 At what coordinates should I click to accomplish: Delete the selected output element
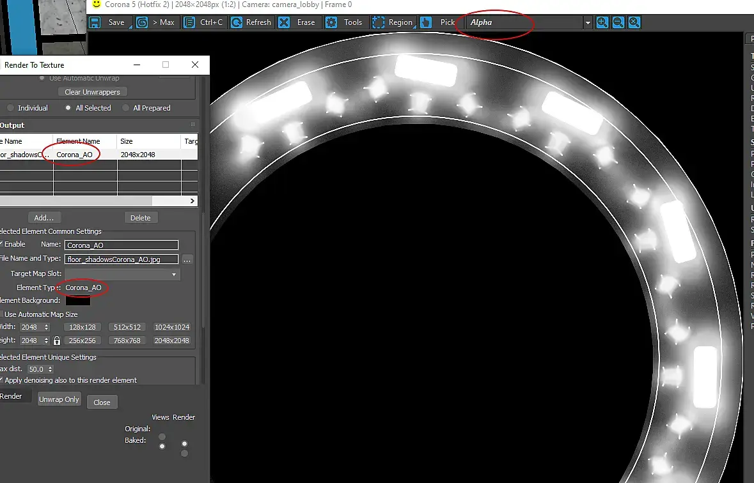[x=141, y=218]
